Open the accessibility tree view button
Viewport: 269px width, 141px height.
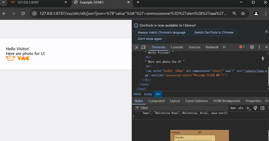tap(263, 59)
